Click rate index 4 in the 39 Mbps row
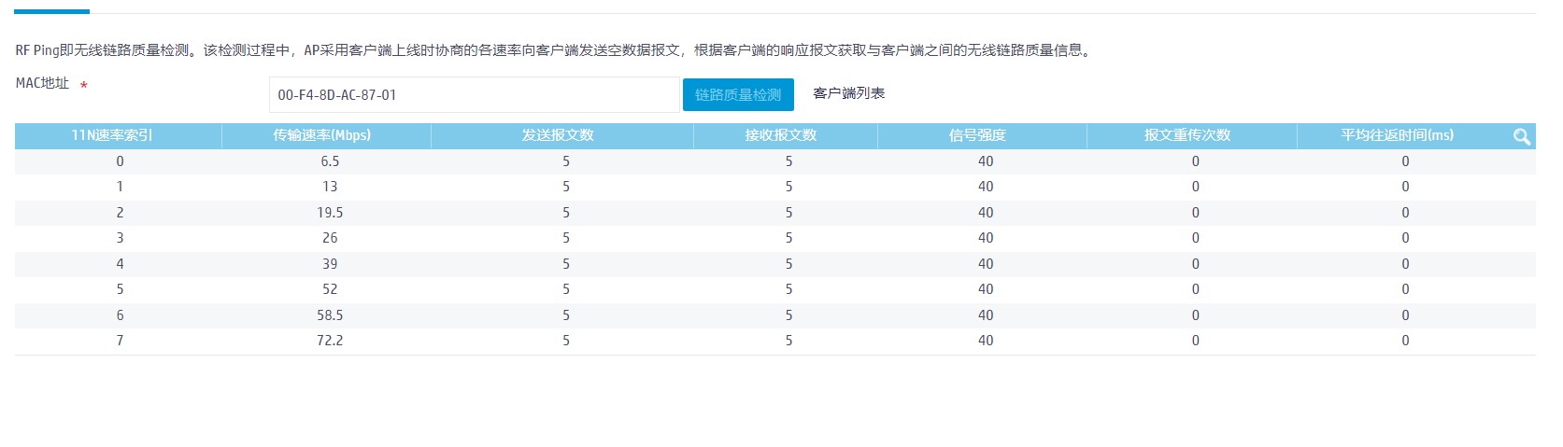 pyautogui.click(x=120, y=264)
